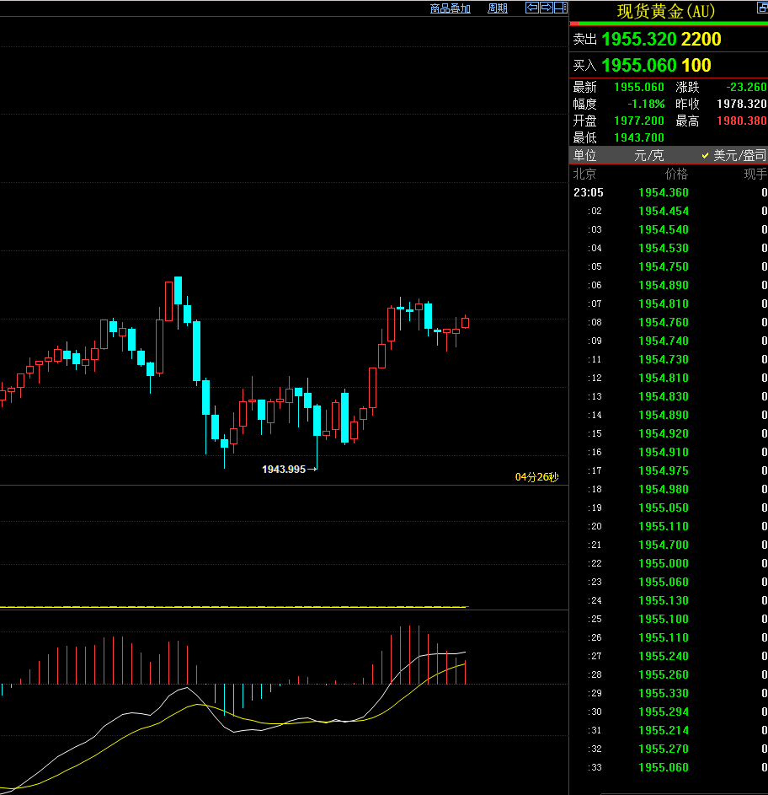The image size is (768, 795).
Task: Click the left arrow navigation icon
Action: click(532, 8)
